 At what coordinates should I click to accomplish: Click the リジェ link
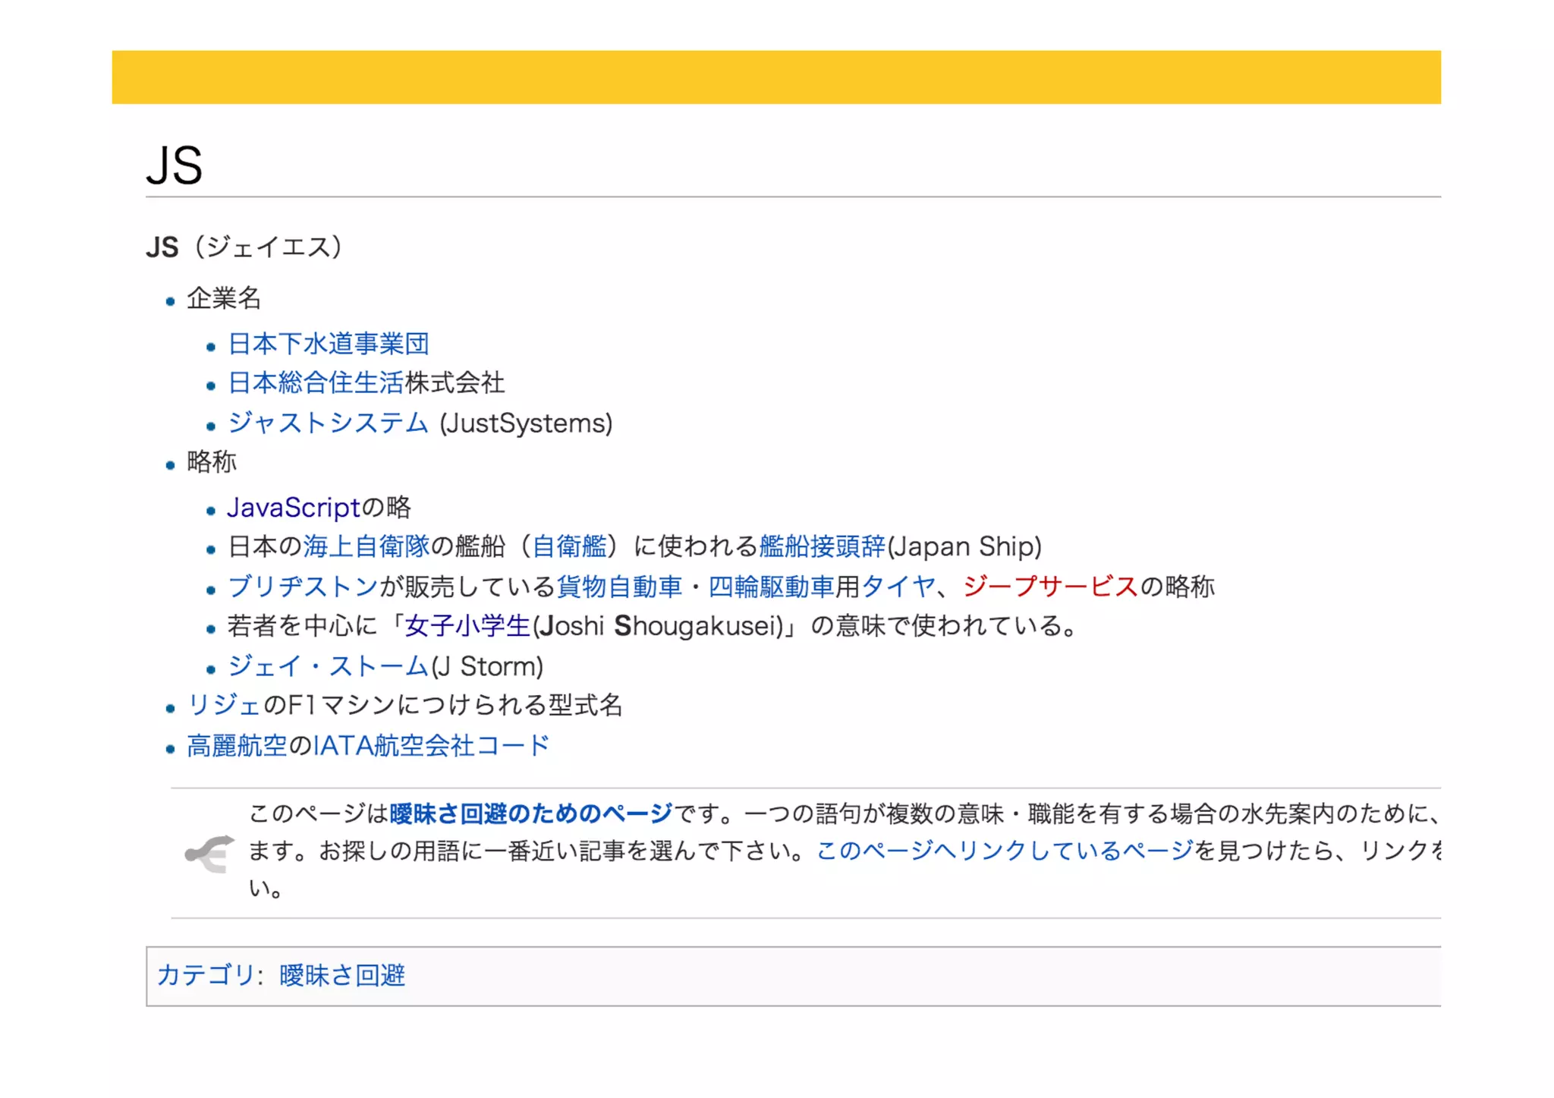tap(224, 705)
